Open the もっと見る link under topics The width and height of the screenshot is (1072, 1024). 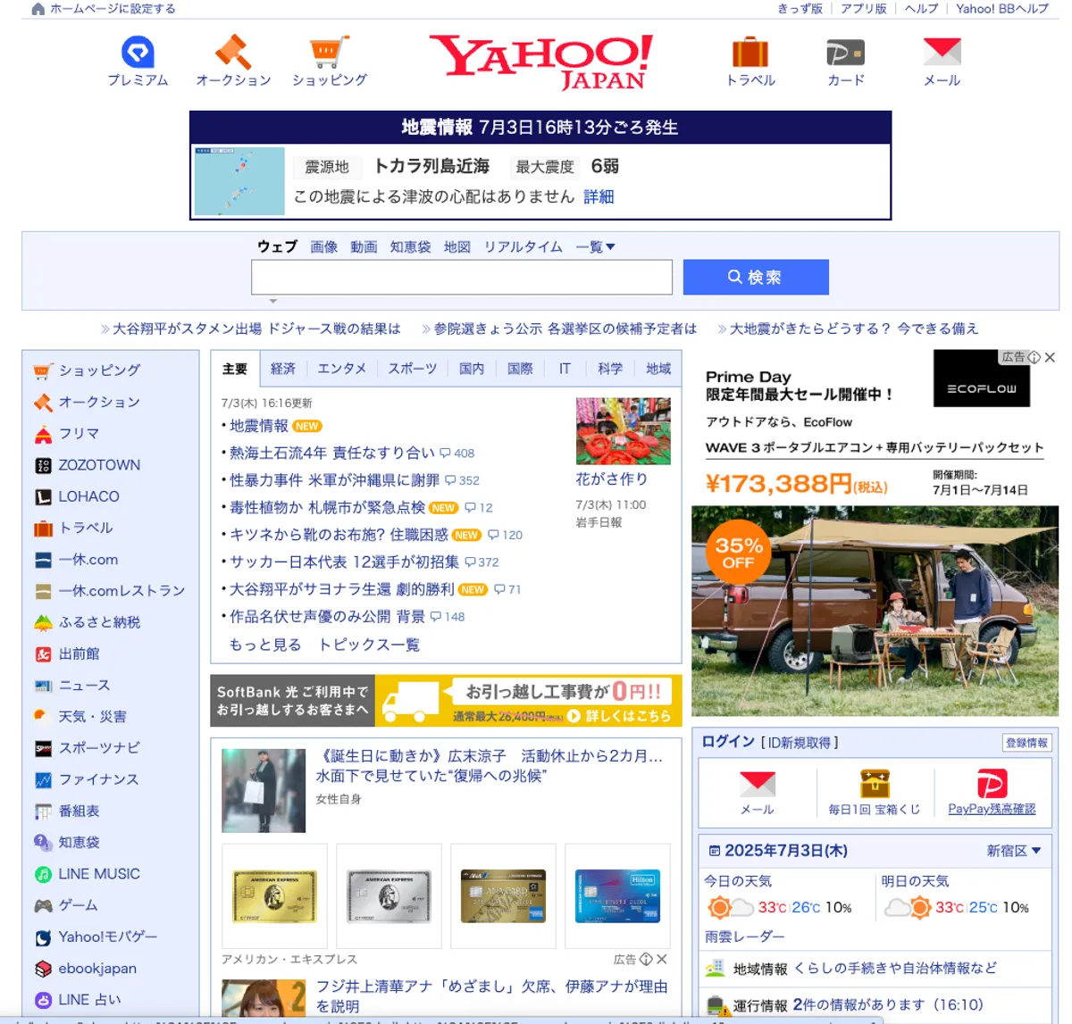[x=265, y=645]
